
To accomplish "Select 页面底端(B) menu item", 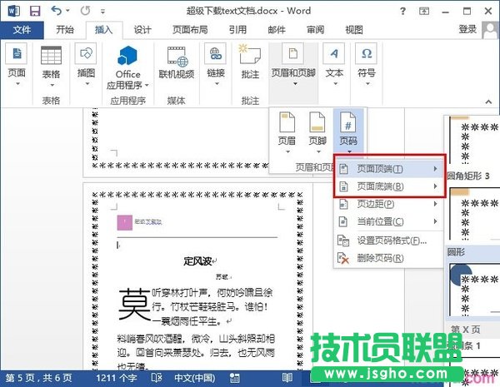I will pos(389,186).
